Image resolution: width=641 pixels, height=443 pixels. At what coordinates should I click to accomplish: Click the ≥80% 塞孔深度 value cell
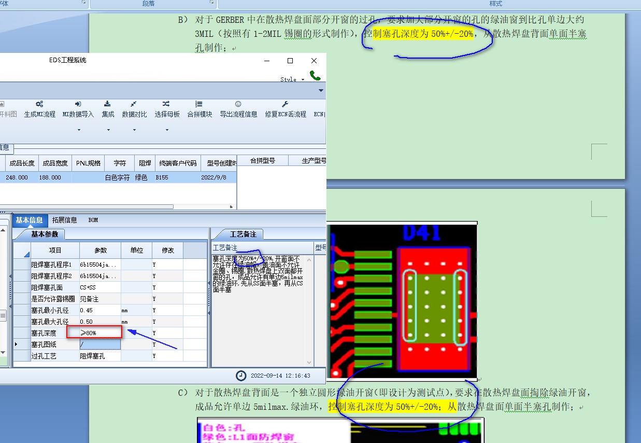(x=100, y=333)
